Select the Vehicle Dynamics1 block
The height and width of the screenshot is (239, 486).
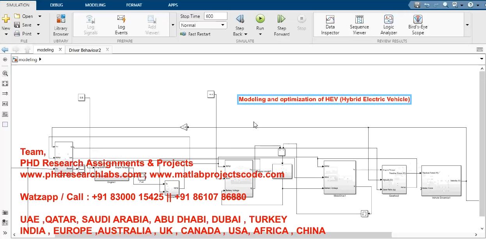[441, 181]
